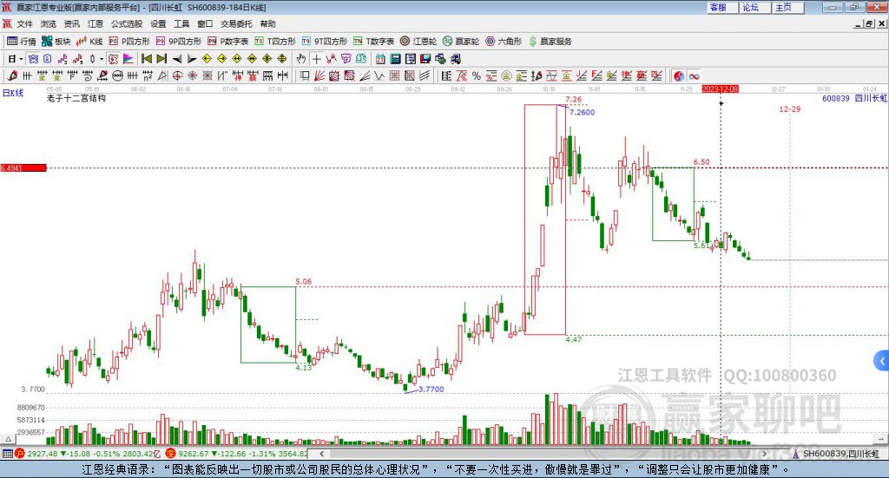Click the yellow diamond with up-down arrows
The image size is (889, 478).
coord(282,59)
